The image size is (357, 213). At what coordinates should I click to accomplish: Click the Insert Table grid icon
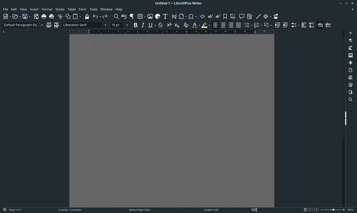140,17
